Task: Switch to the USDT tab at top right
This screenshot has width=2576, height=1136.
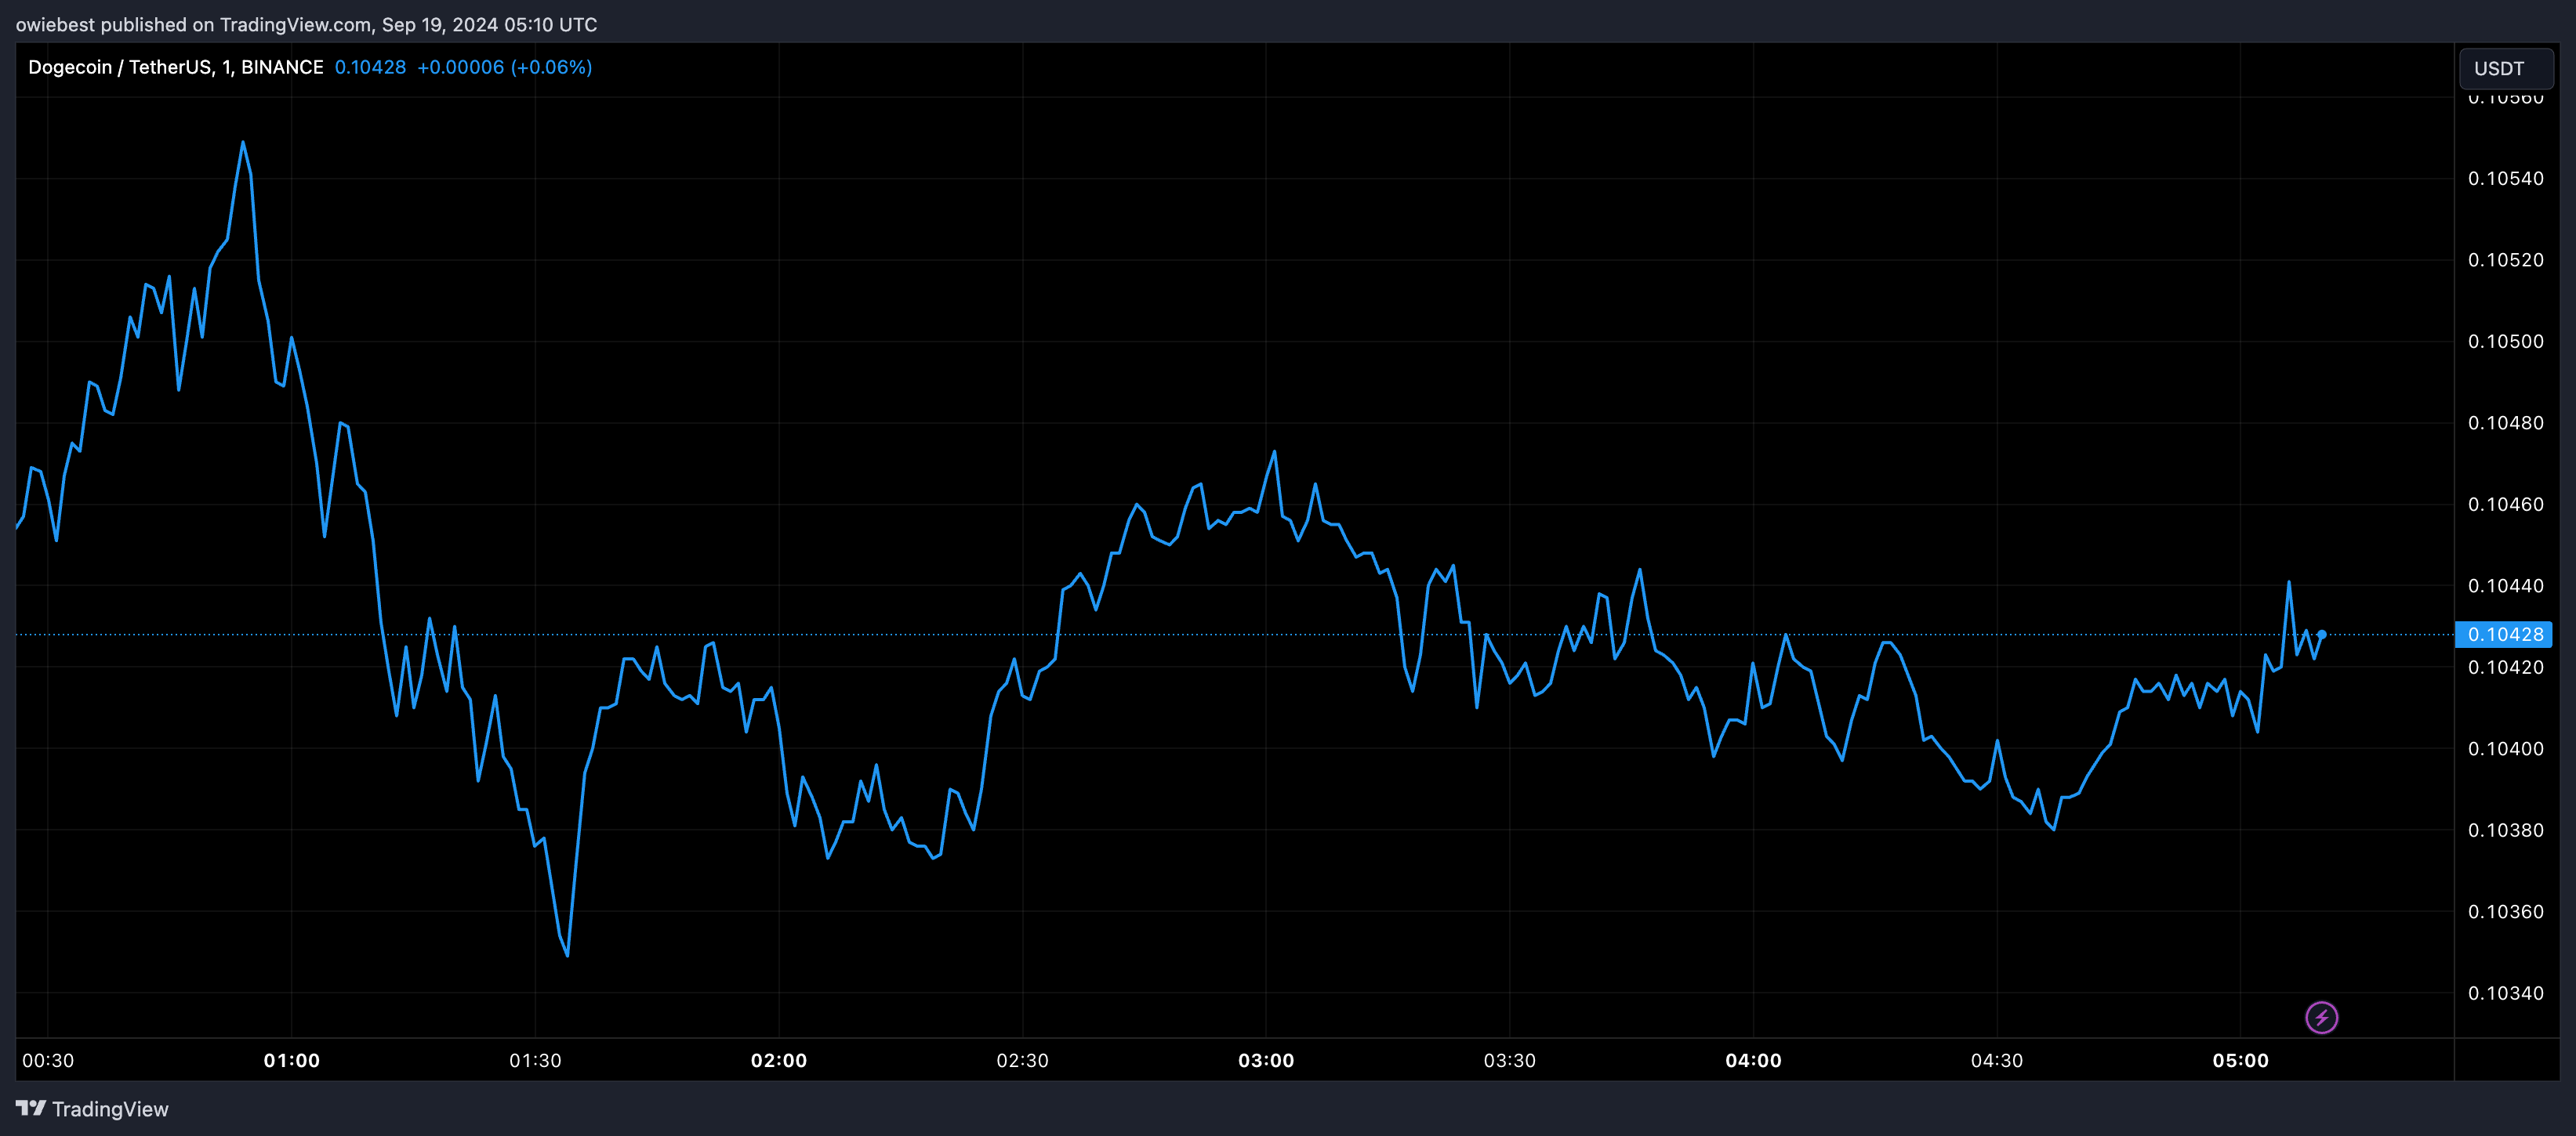Action: [2505, 68]
